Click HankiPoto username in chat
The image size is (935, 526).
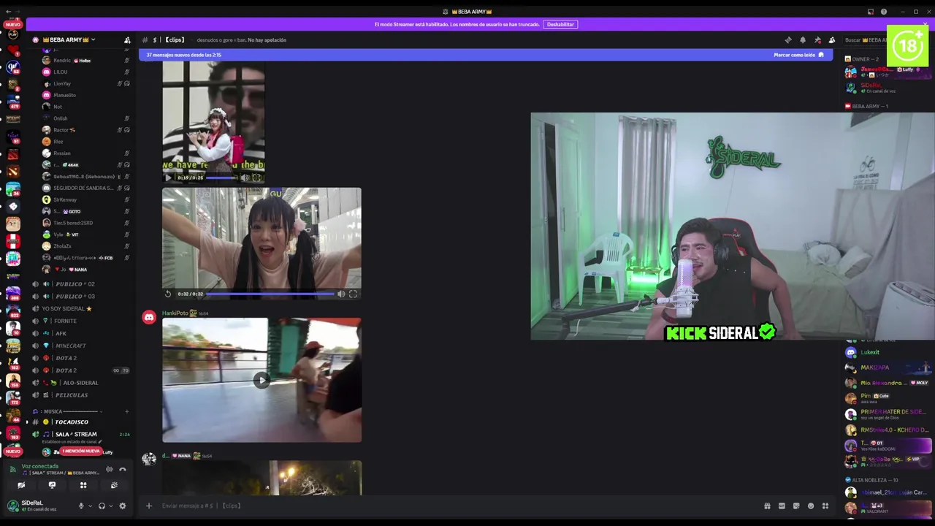175,313
